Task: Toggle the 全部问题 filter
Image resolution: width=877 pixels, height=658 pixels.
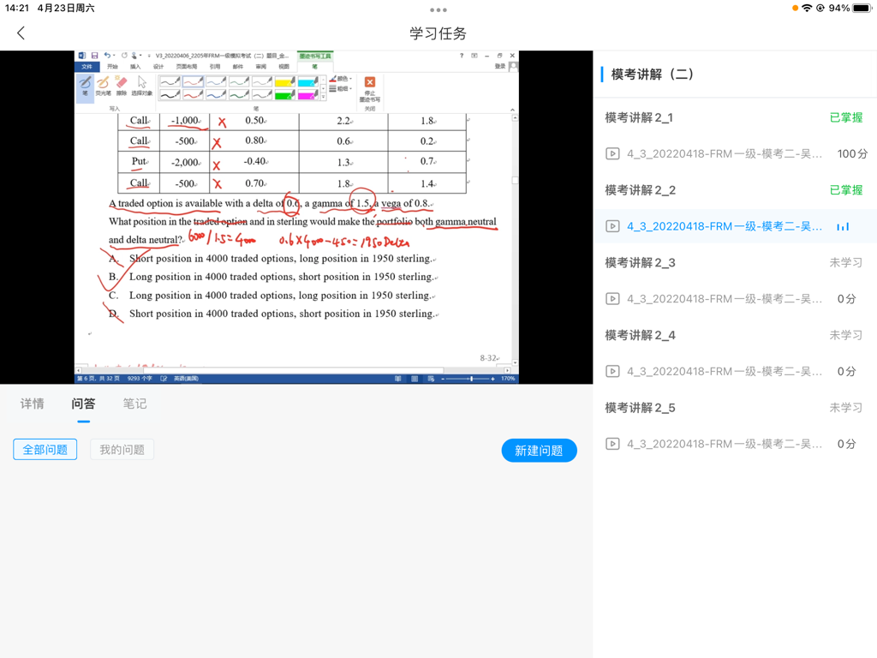Action: click(45, 450)
